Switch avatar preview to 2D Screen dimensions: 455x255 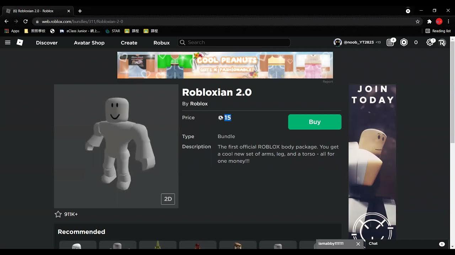[x=168, y=199]
